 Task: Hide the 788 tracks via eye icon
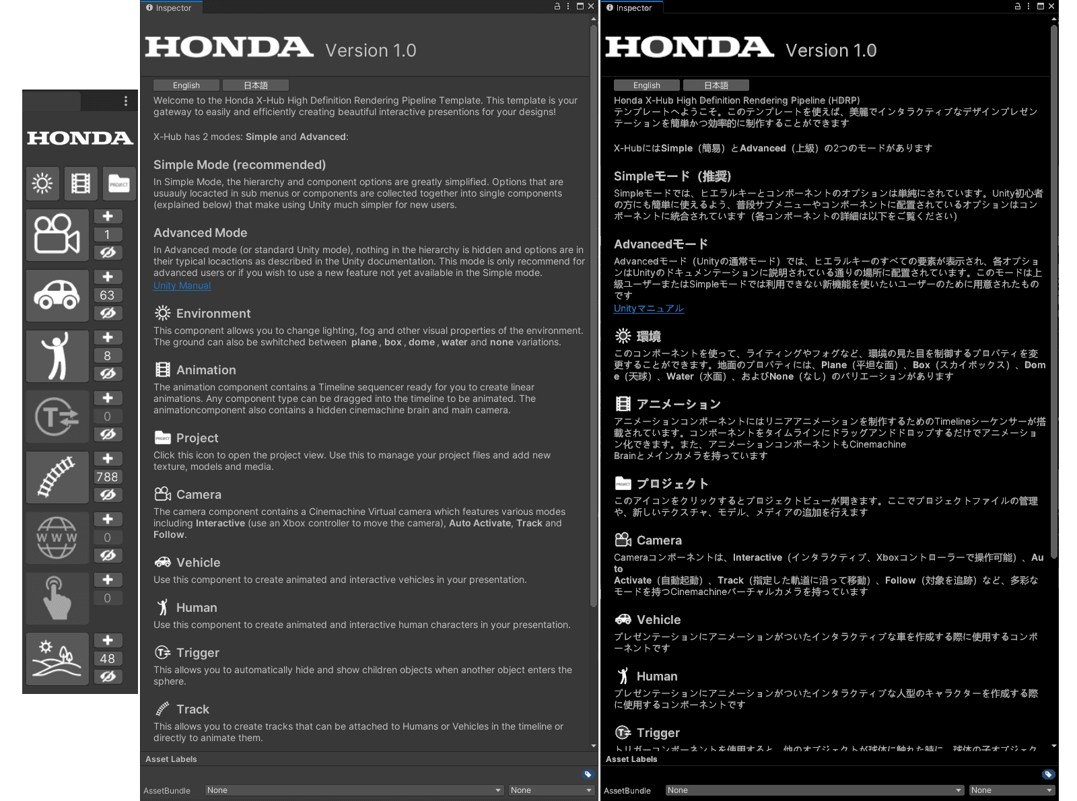[108, 495]
